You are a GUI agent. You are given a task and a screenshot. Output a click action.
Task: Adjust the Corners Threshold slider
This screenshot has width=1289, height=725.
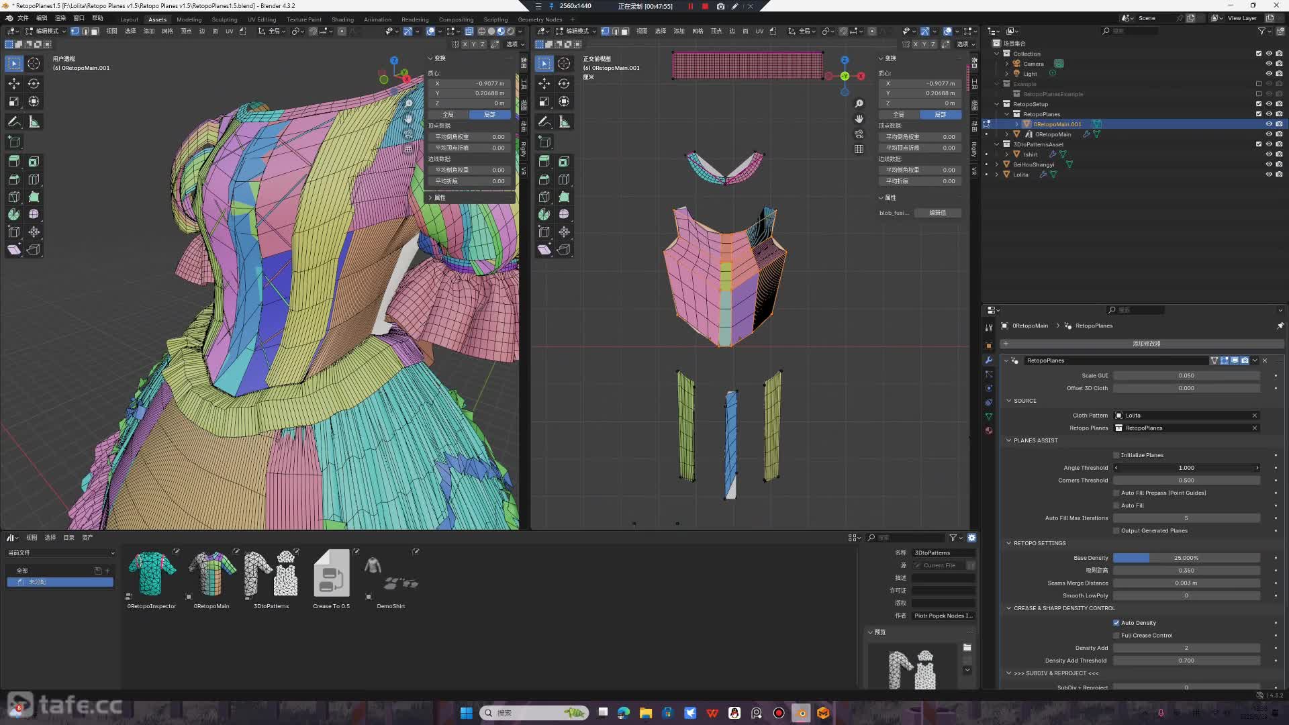tap(1186, 481)
